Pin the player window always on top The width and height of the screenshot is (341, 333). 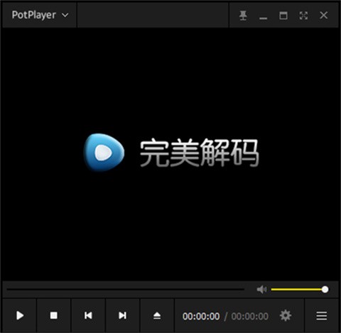click(243, 16)
